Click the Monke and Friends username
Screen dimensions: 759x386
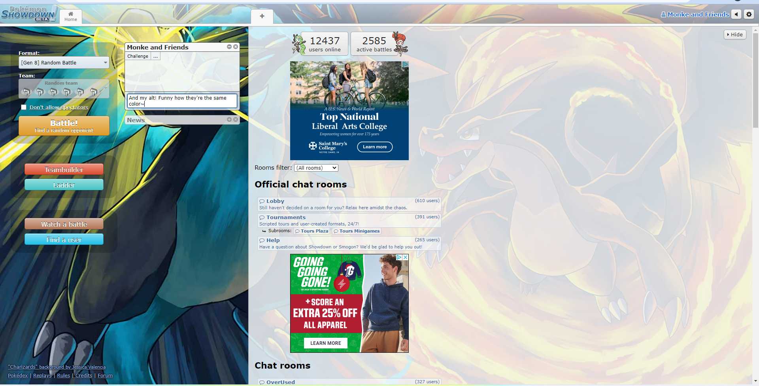pos(698,14)
